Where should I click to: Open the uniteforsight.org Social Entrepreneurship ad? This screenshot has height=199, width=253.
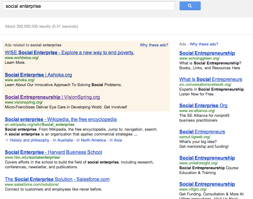[207, 158]
